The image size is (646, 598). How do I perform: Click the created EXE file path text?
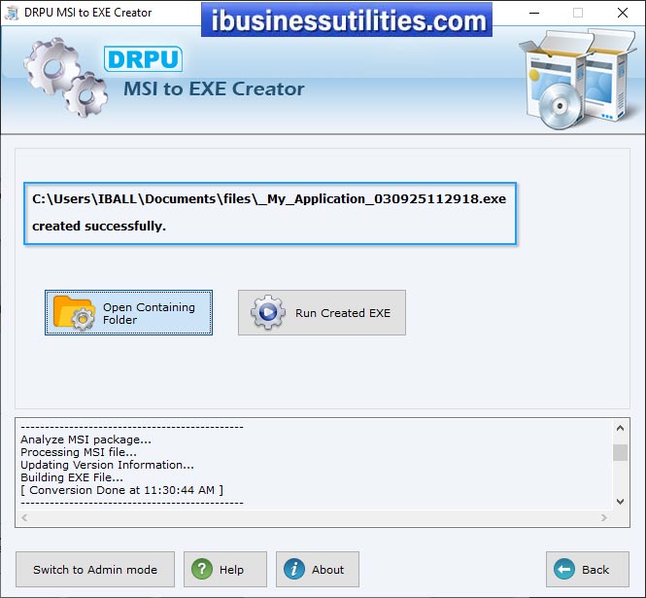(269, 199)
